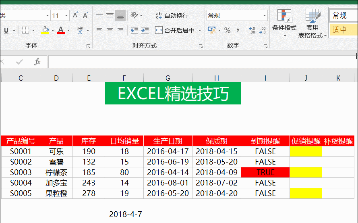
Task: Toggle bottom vertical alignment
Action: pos(120,15)
